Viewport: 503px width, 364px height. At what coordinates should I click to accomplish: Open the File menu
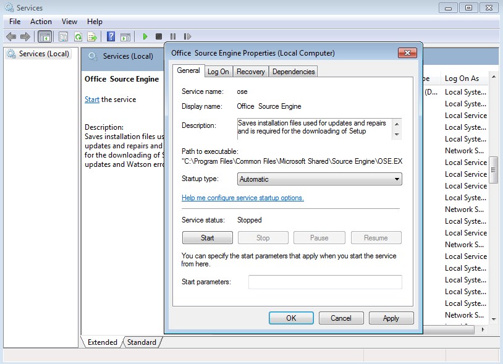[x=15, y=22]
